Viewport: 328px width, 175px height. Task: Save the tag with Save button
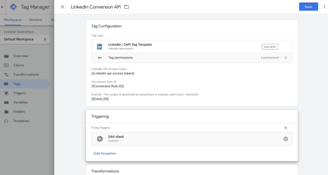[x=308, y=7]
